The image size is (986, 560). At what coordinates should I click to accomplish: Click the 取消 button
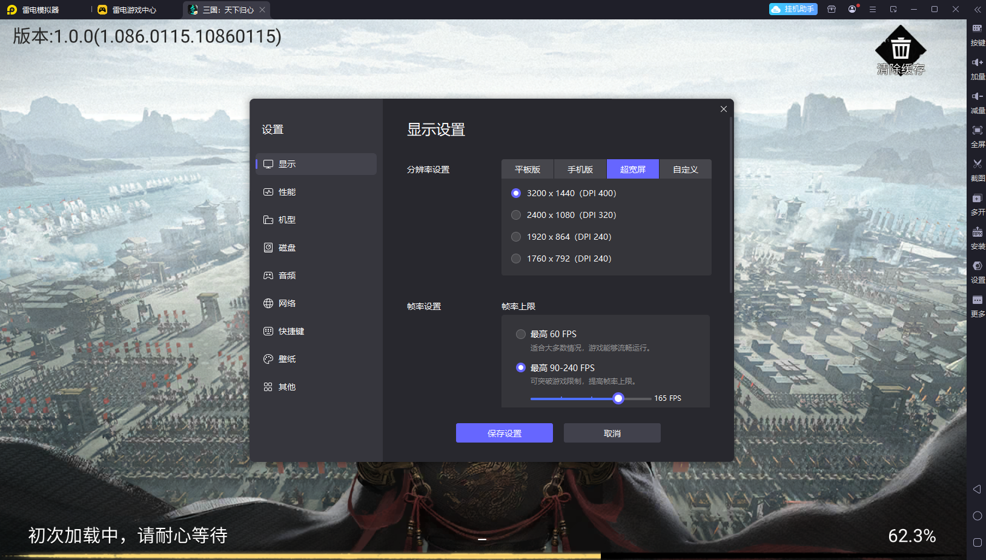tap(612, 433)
